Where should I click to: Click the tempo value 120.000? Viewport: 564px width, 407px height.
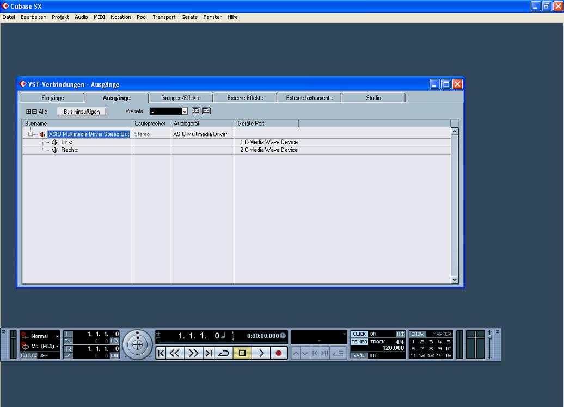tap(393, 348)
